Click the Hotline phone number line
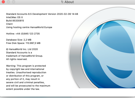Image resolution: width=135 pixels, height=98 pixels. [23, 34]
